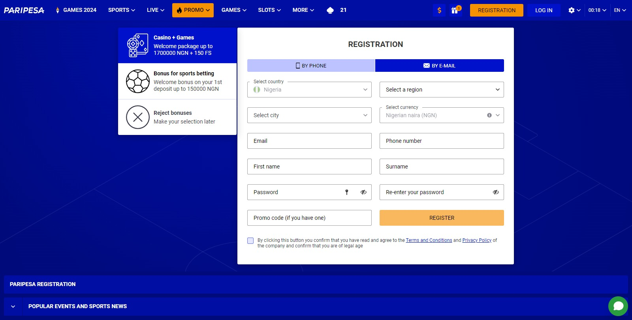
Task: Click the password key generator icon
Action: point(347,192)
